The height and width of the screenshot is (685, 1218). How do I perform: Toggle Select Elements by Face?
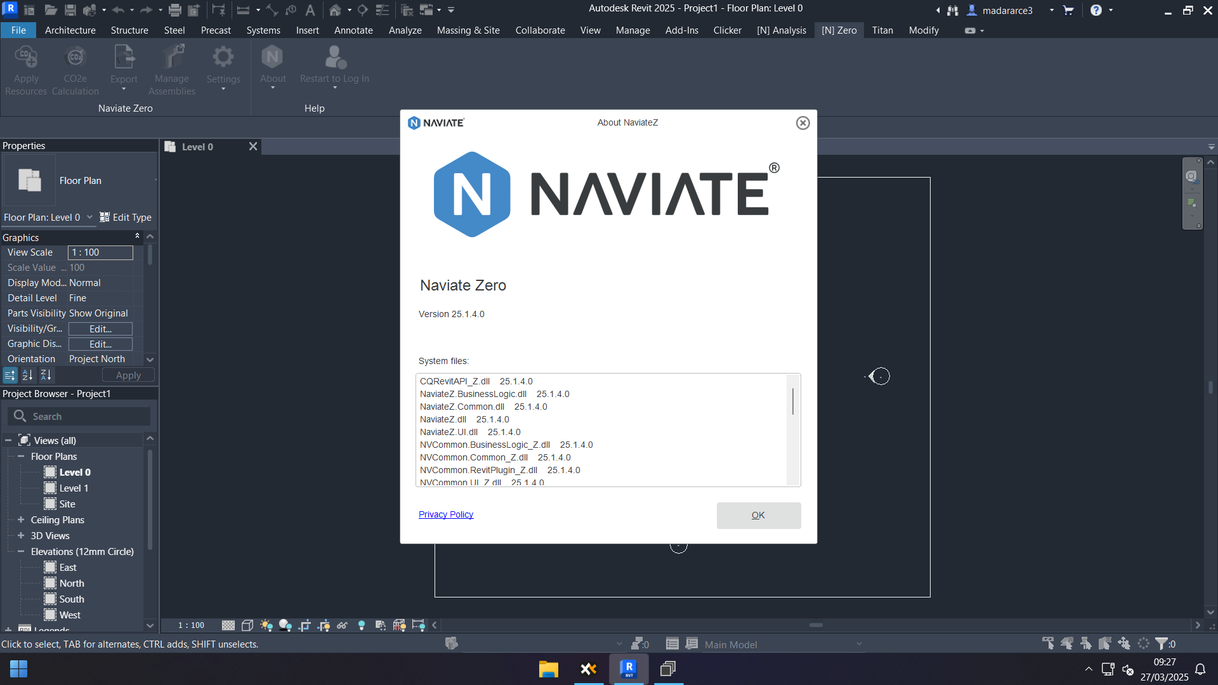[x=1104, y=644]
